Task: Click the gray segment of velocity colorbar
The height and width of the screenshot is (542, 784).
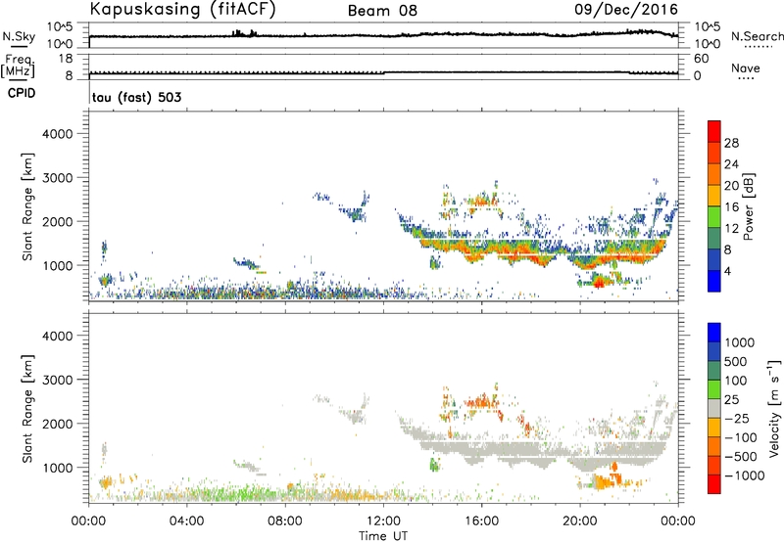Action: click(x=714, y=408)
